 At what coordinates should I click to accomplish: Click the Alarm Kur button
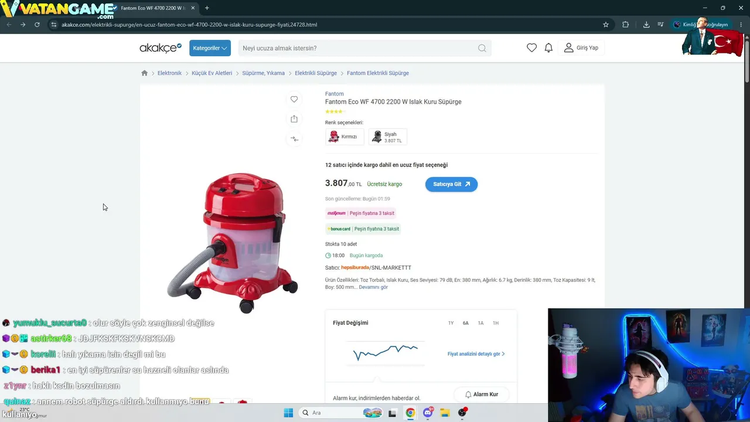(x=481, y=394)
